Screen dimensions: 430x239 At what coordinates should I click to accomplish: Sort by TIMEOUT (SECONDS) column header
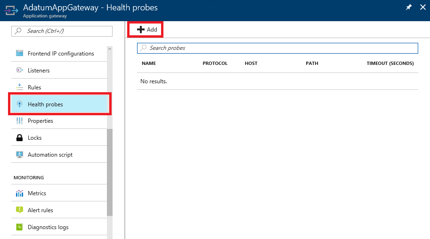tap(390, 64)
